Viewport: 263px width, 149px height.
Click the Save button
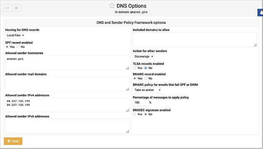click(13, 141)
